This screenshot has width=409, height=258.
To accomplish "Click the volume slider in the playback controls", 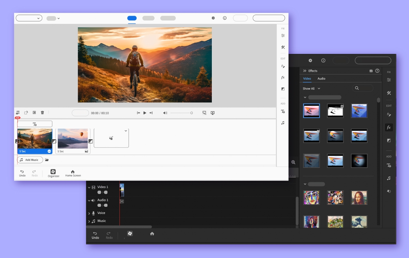I will pyautogui.click(x=182, y=113).
